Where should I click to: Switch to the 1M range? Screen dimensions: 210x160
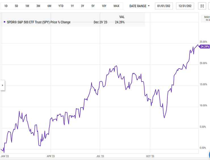[x=27, y=6]
